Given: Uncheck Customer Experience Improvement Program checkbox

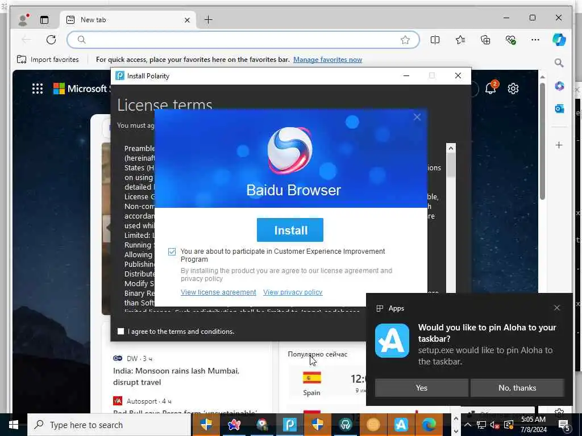Looking at the screenshot, I should point(172,251).
